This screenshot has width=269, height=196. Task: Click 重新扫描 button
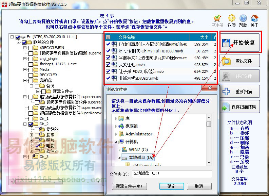tap(240, 92)
